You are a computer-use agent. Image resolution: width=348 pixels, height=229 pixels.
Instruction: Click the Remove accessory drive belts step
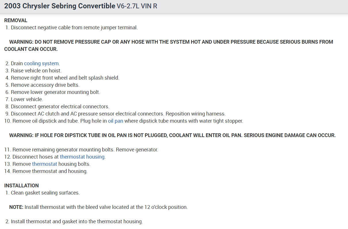[x=45, y=85]
